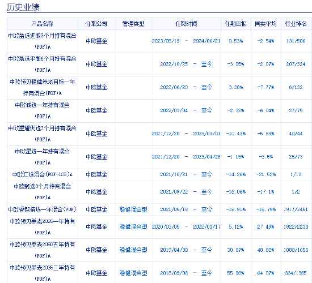This screenshot has height=283, width=312.
Task: Open fund 中欧汇选混合(FOF-LOF)A
Action: pos(42,174)
